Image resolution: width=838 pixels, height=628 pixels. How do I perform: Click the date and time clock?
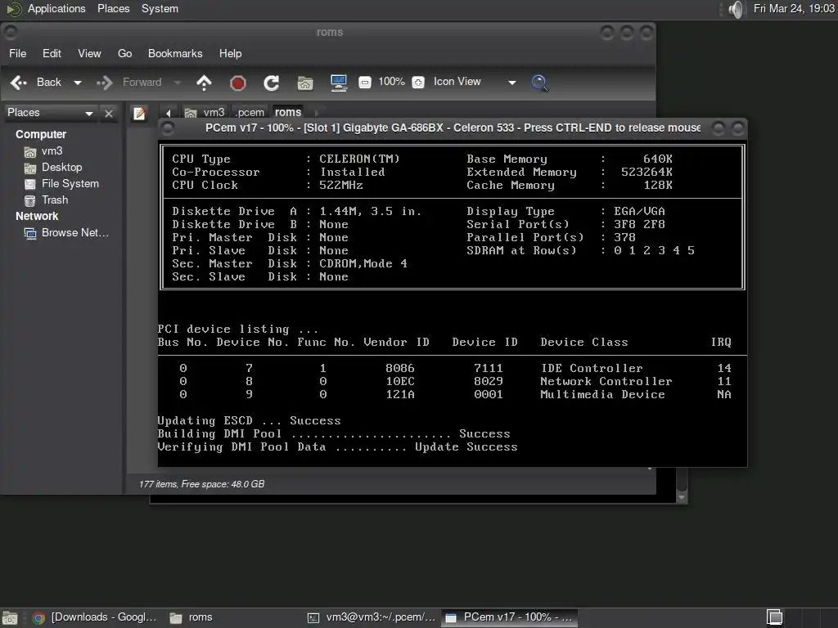pos(794,8)
